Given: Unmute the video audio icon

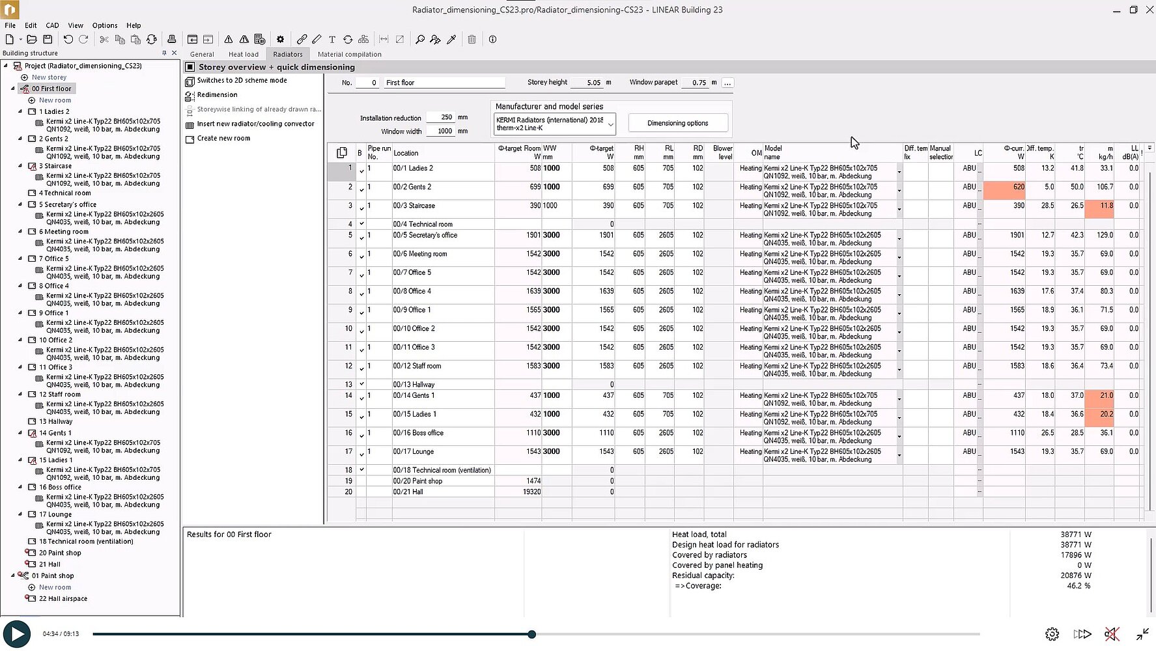Looking at the screenshot, I should coord(1112,634).
